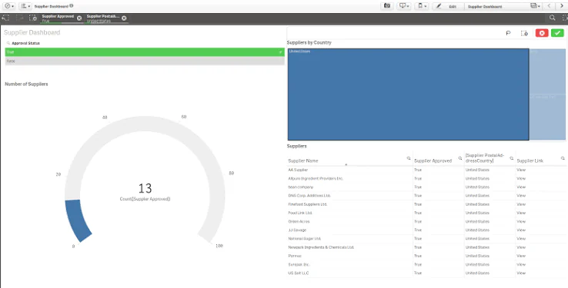
Task: Open the navigation compass menu
Action: pos(8,6)
